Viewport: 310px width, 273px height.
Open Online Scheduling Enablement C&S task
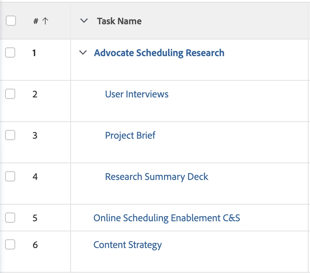[167, 218]
